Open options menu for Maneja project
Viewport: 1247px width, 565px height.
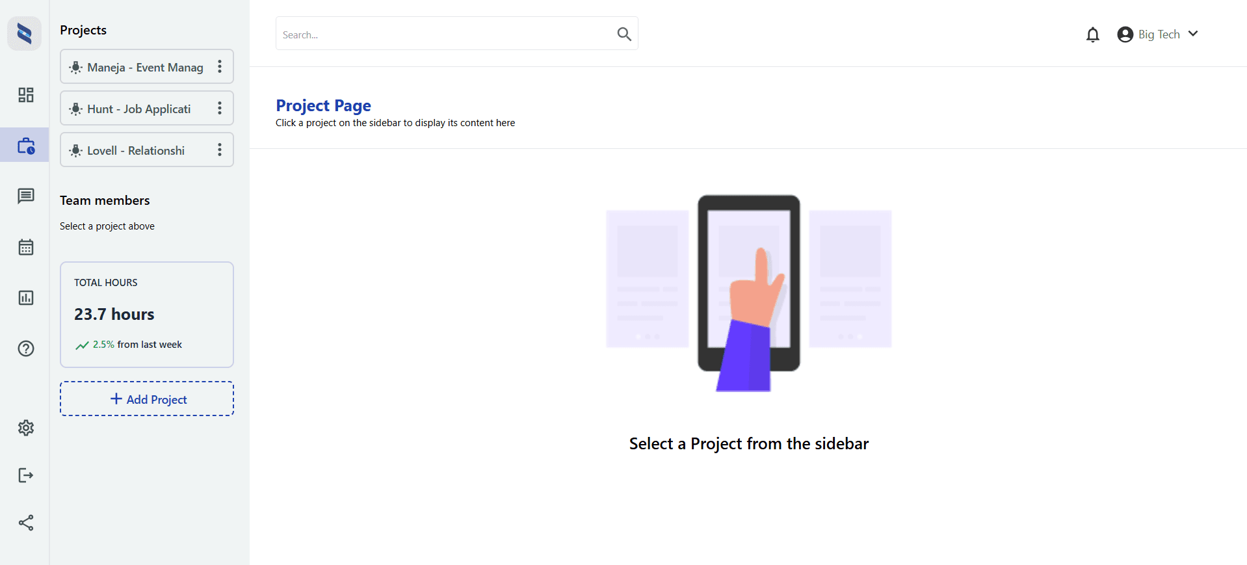[220, 67]
